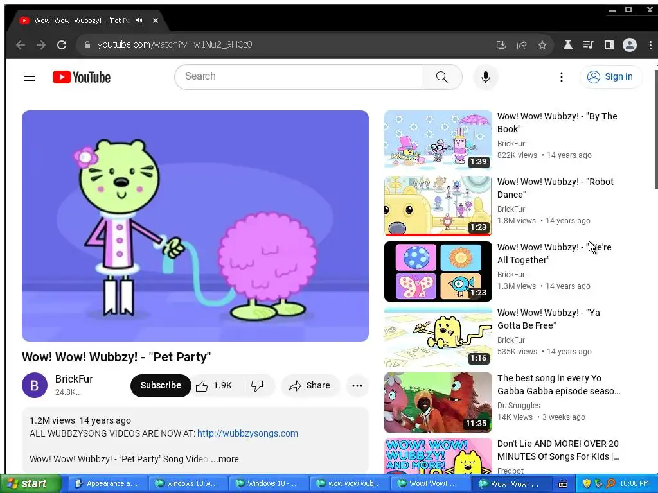Image resolution: width=658 pixels, height=493 pixels.
Task: Open the security shield tray icon
Action: click(x=586, y=484)
